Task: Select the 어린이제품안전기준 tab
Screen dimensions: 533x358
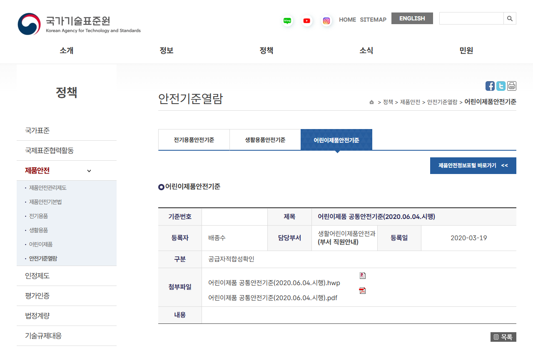Action: 336,140
